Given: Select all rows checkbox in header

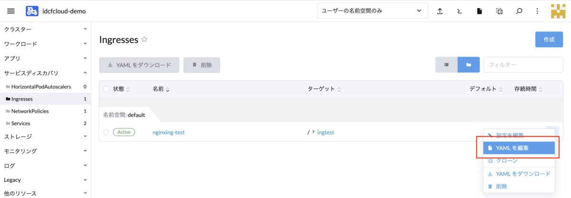Looking at the screenshot, I should (x=106, y=89).
